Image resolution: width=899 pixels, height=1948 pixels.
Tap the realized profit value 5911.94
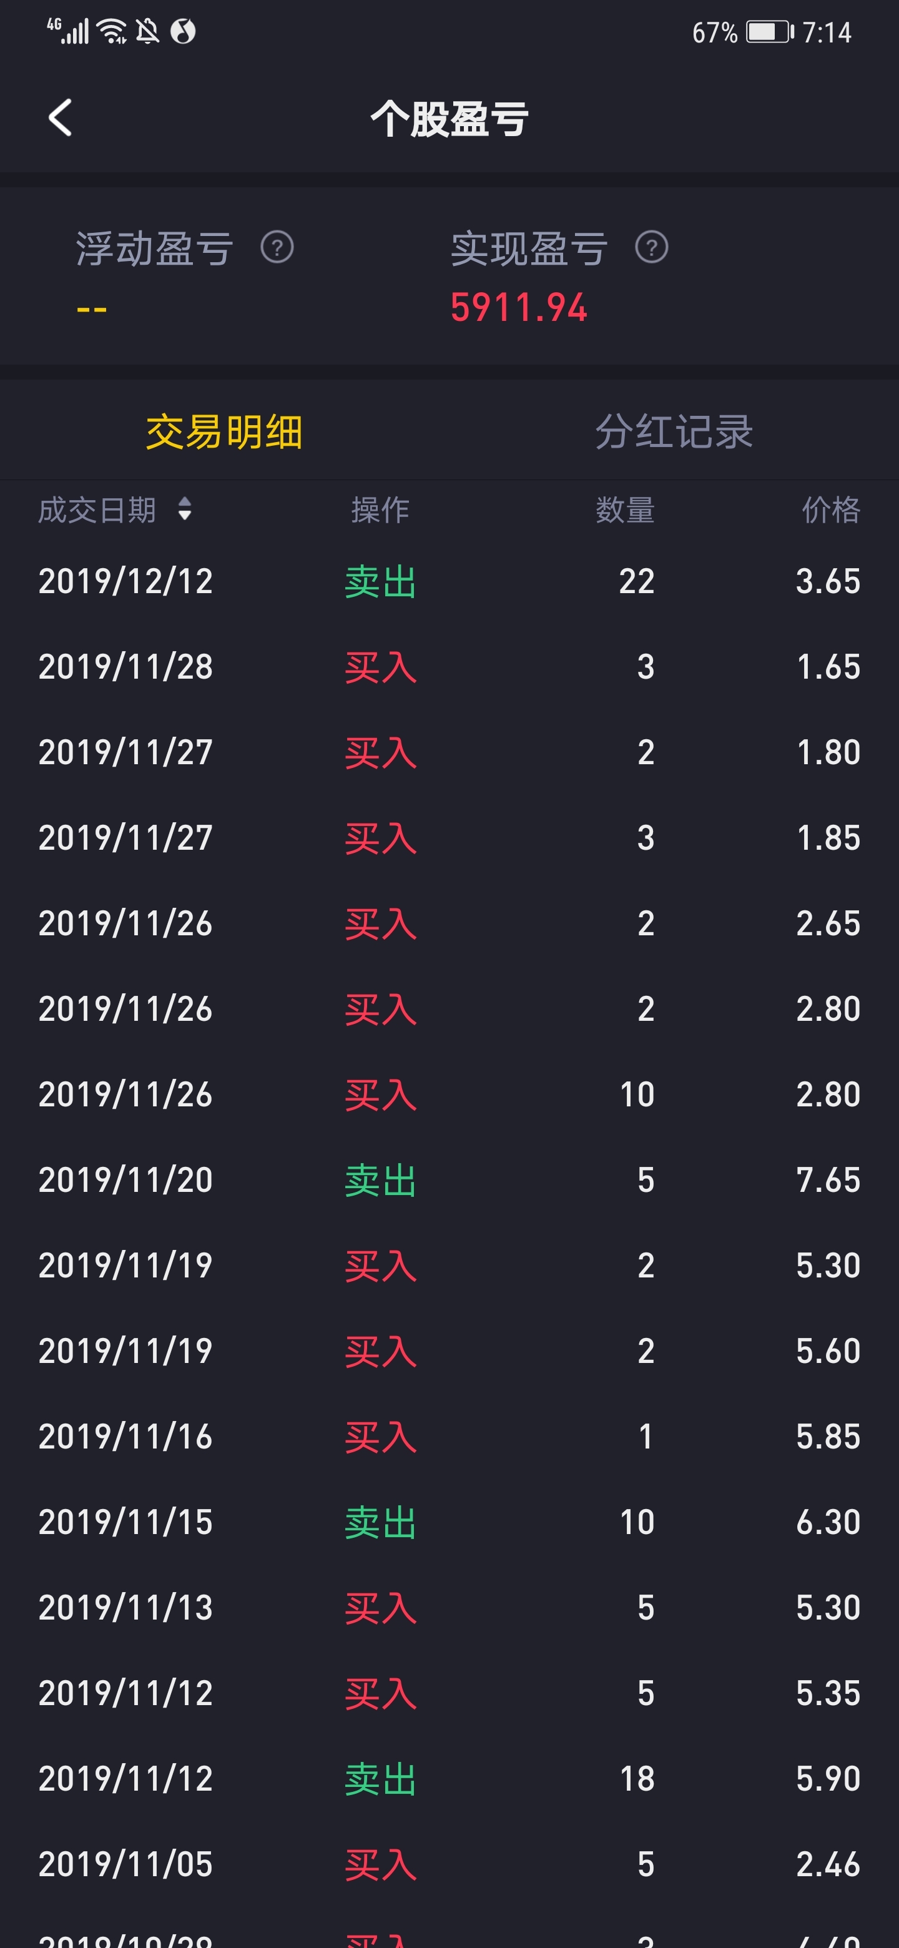519,308
